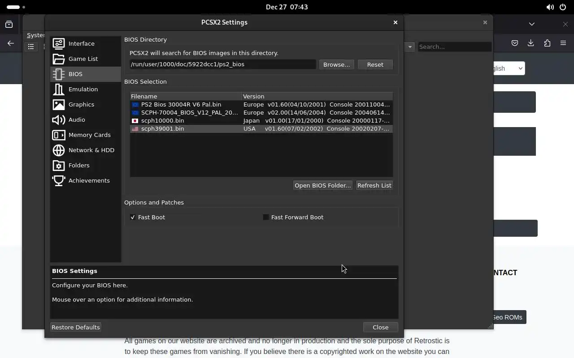Viewport: 574px width, 358px height.
Task: Open the system volume indicator
Action: coord(550,7)
